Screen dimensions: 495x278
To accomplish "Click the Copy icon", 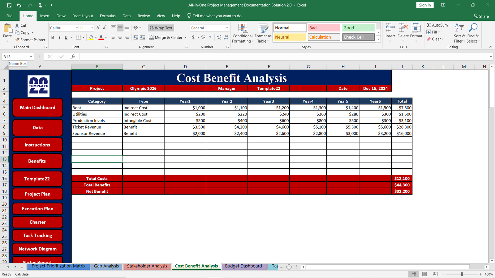I will tap(17, 32).
